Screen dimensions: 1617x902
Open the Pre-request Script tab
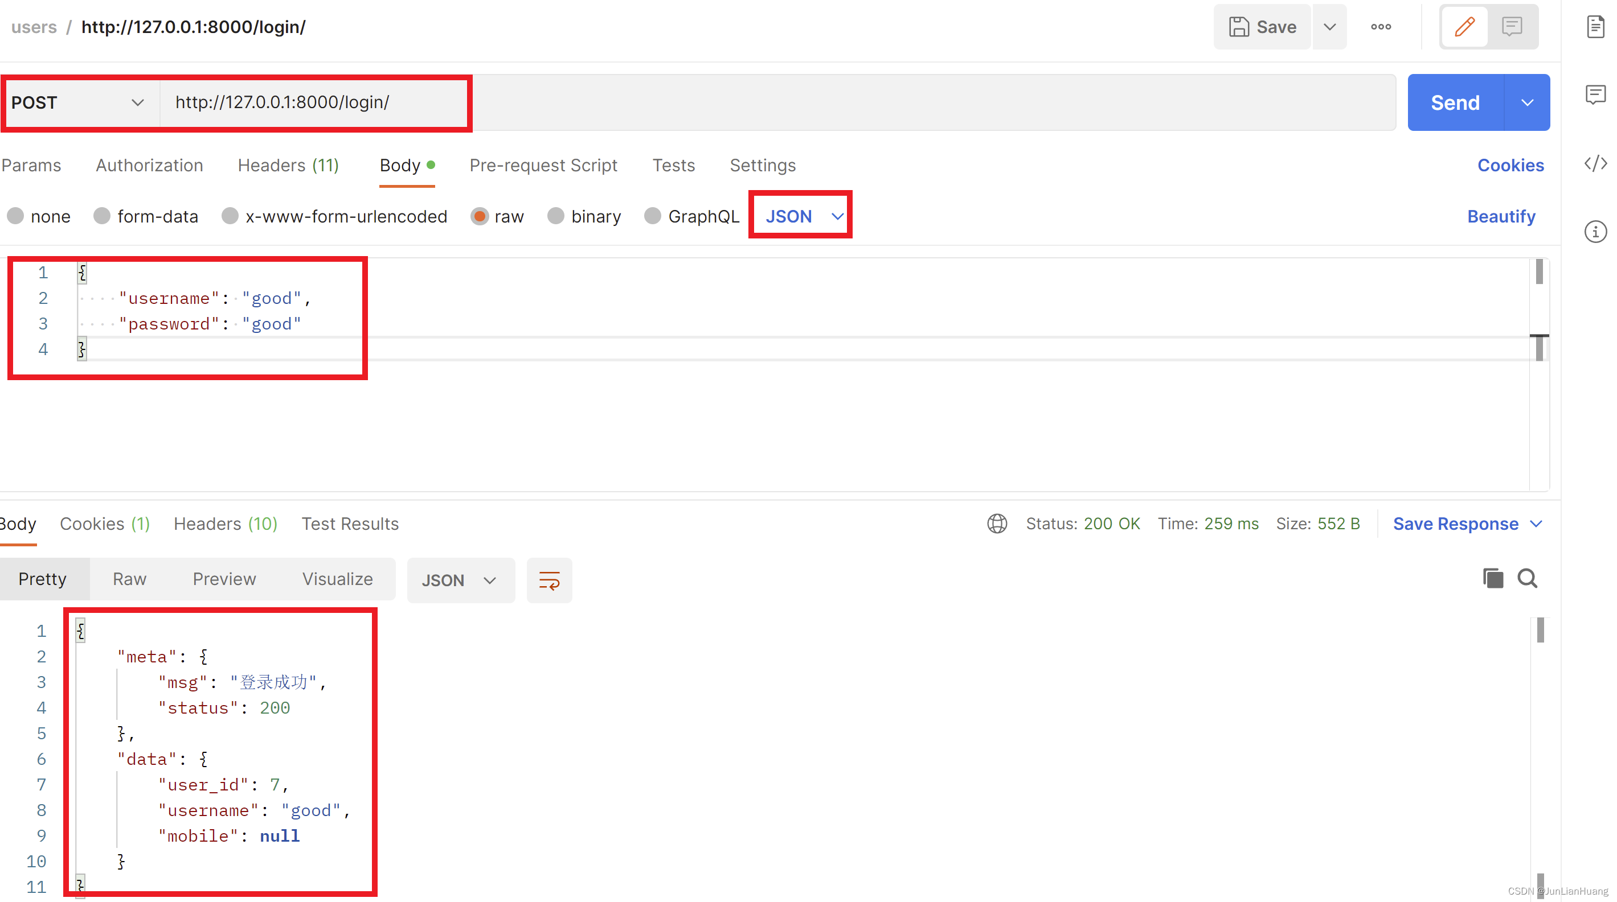coord(543,165)
